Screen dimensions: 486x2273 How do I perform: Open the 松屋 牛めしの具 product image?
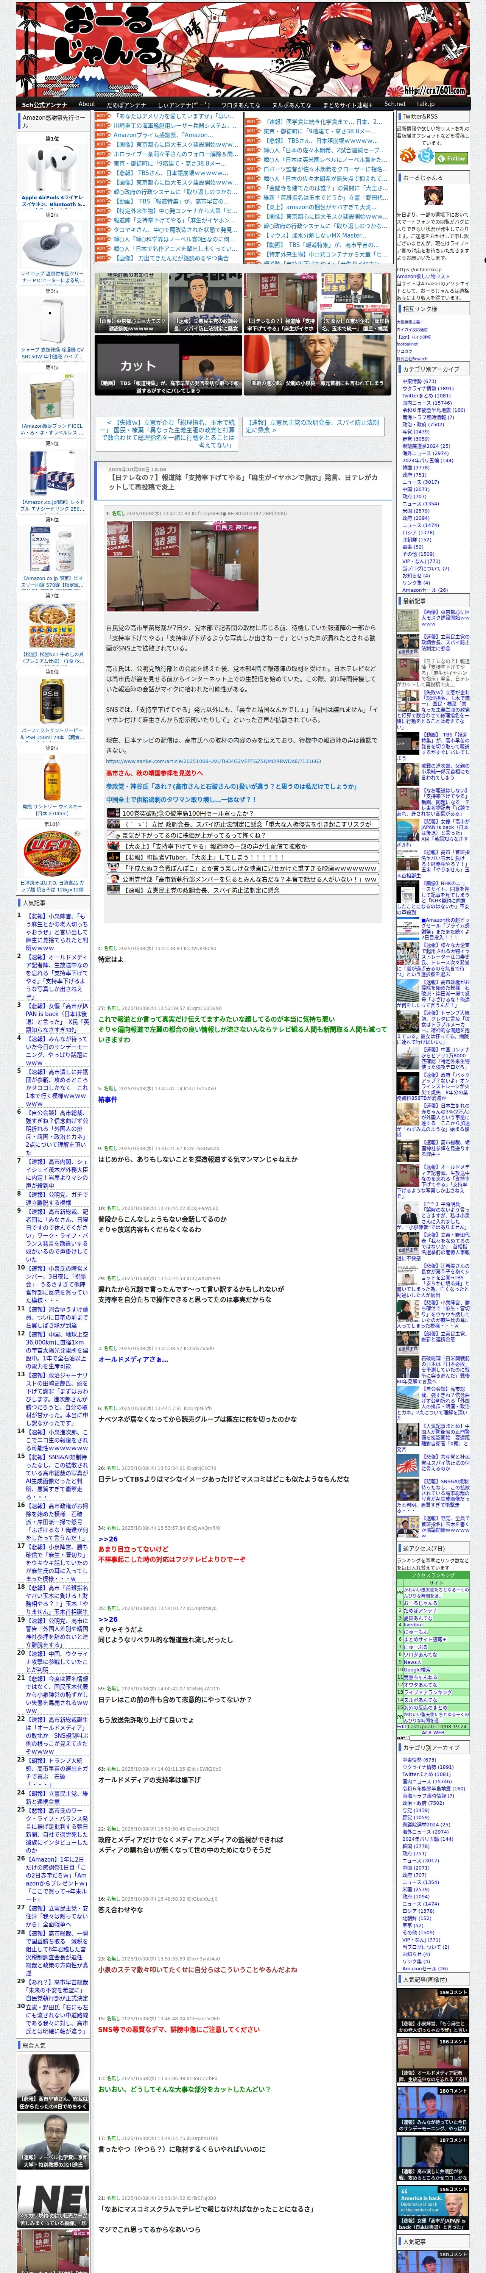pos(52,625)
